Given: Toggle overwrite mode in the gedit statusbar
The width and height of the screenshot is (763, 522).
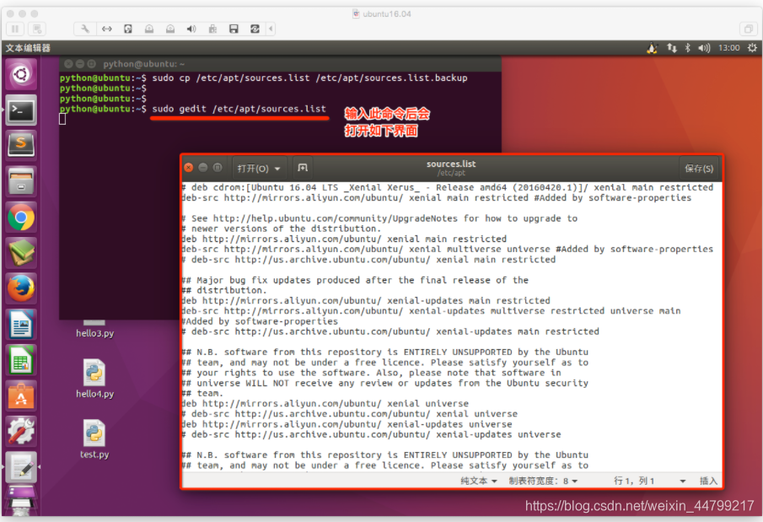Looking at the screenshot, I should point(707,481).
